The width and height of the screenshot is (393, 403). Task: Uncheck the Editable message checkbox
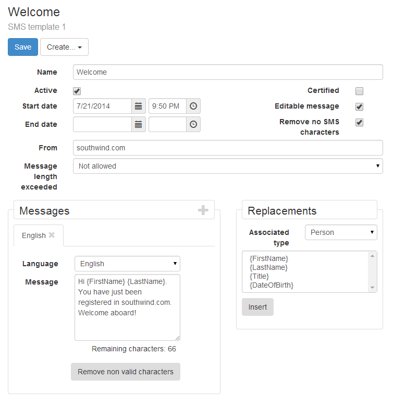pos(359,106)
